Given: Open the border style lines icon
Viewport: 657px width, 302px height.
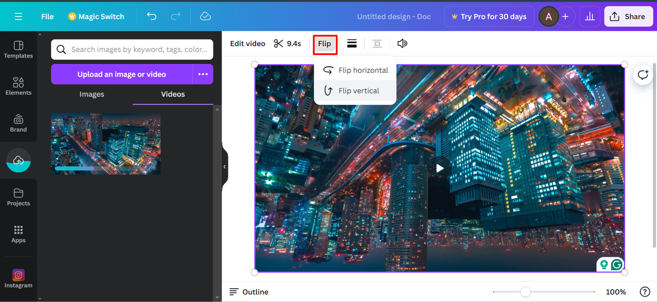Looking at the screenshot, I should tap(352, 44).
